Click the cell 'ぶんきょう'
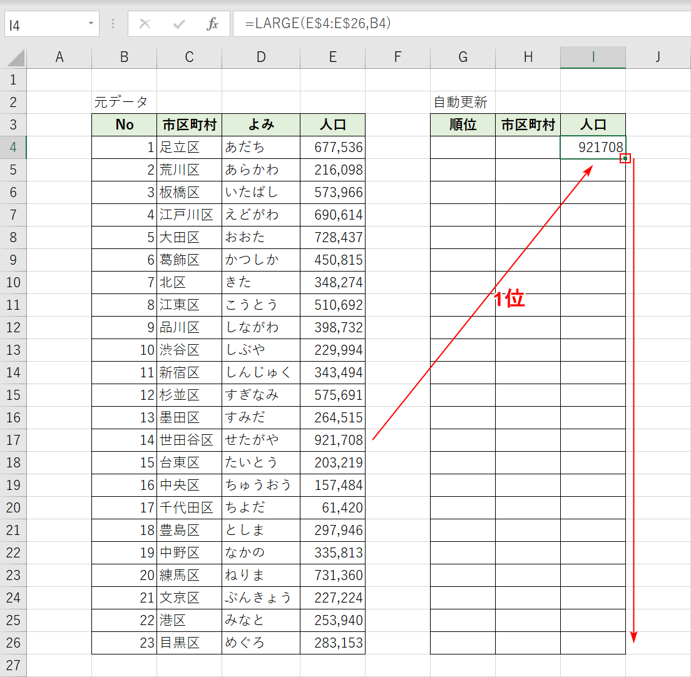The image size is (691, 677). coord(261,598)
